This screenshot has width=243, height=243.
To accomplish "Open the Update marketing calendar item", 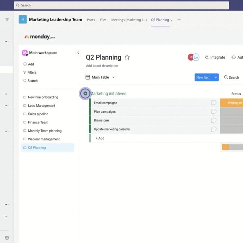I will (112, 129).
